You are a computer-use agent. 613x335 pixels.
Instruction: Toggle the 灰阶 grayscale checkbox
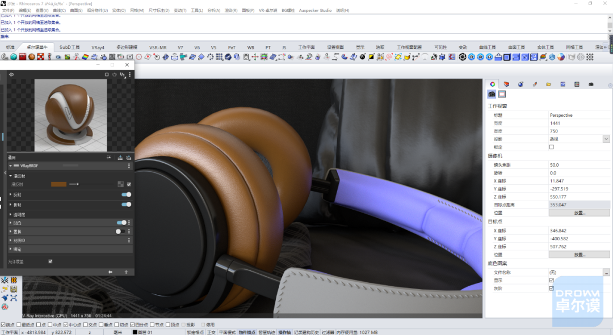(x=552, y=288)
